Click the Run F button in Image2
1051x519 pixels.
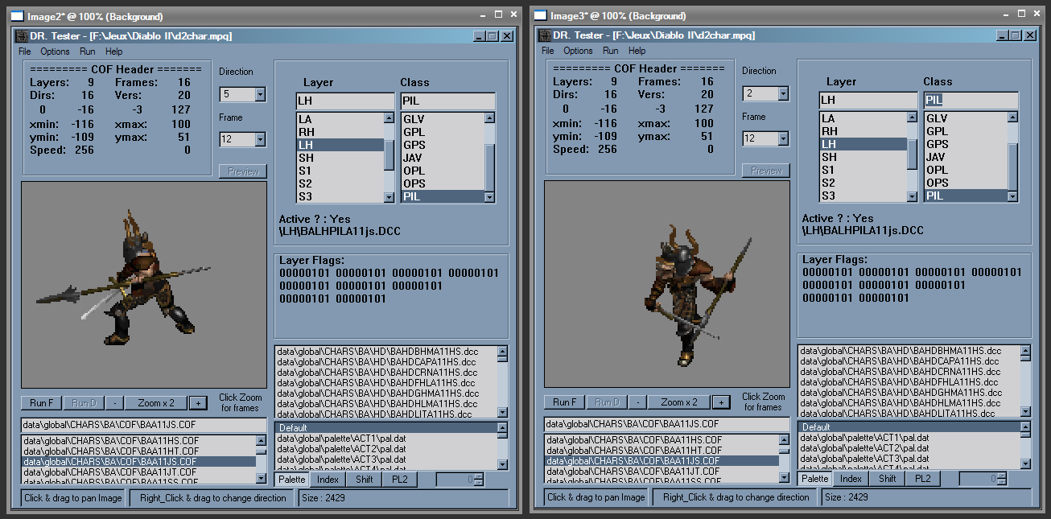click(x=42, y=403)
